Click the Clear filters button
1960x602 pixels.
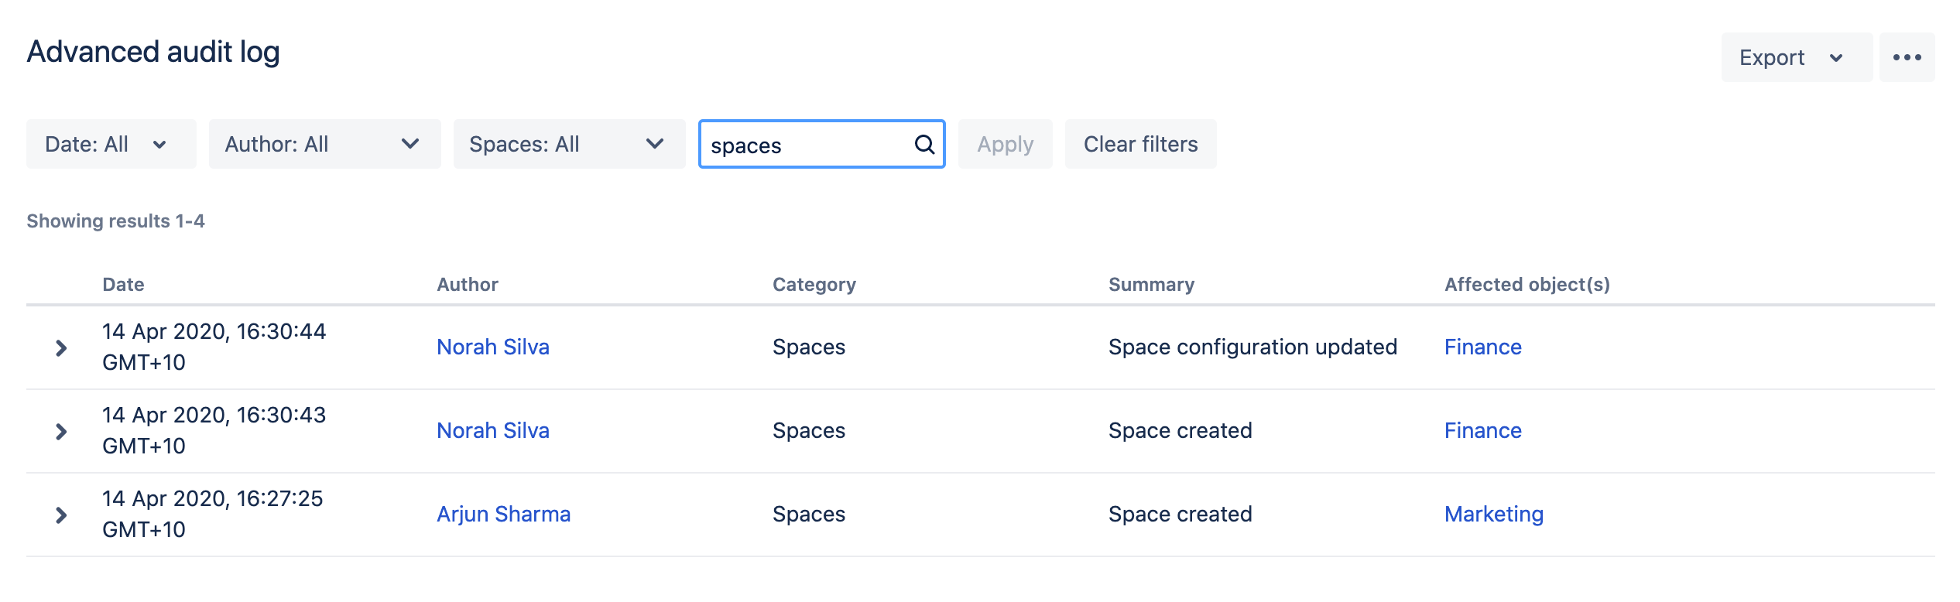point(1140,144)
